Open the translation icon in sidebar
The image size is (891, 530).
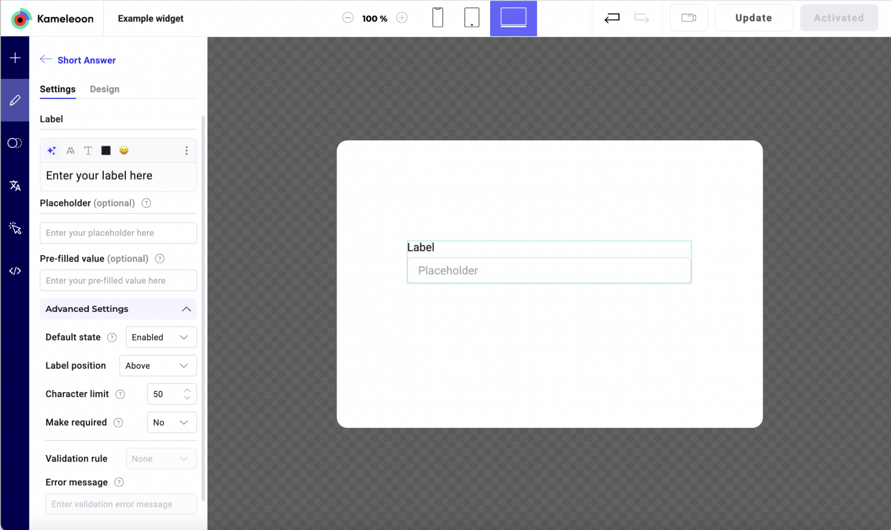point(15,186)
